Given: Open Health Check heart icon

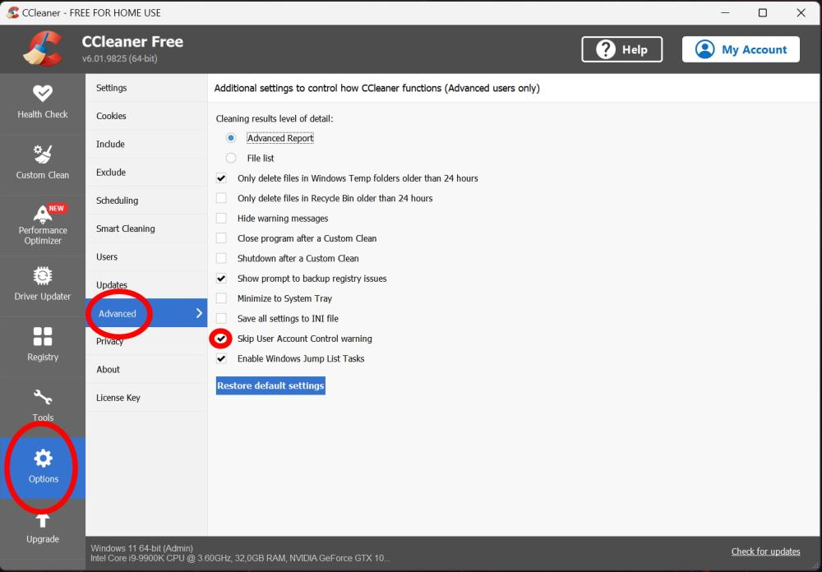Looking at the screenshot, I should coord(43,94).
